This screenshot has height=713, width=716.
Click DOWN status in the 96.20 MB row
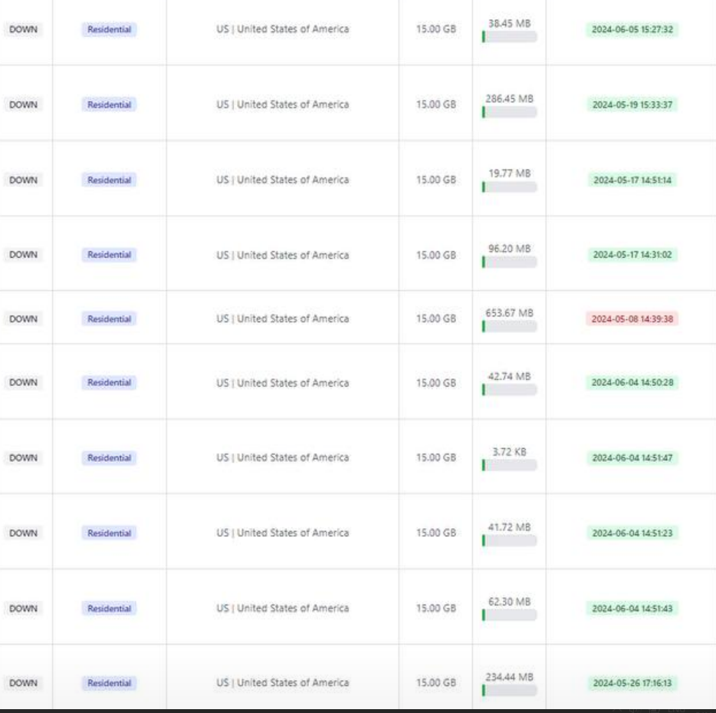pos(23,255)
